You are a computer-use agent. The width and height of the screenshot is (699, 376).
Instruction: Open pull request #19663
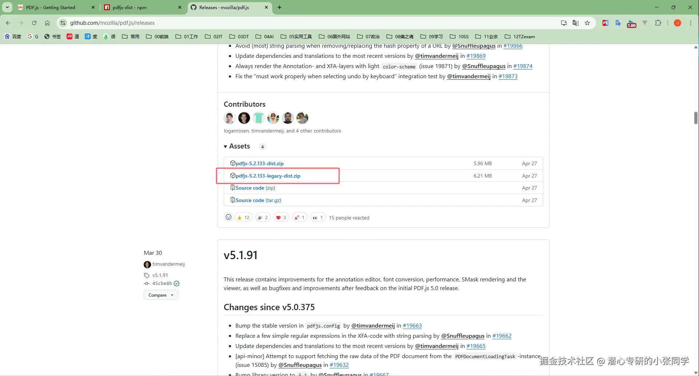point(412,325)
